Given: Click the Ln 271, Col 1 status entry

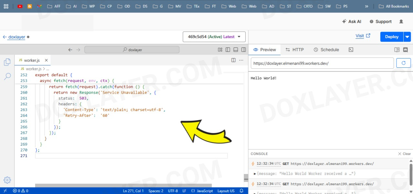Looking at the screenshot, I should coord(133,191).
